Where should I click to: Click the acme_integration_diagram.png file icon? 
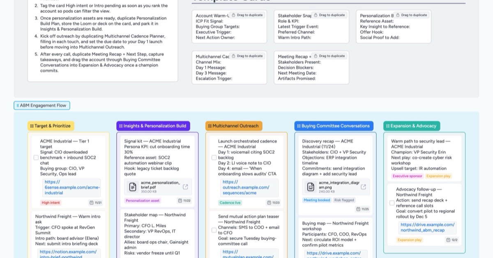[x=311, y=187]
